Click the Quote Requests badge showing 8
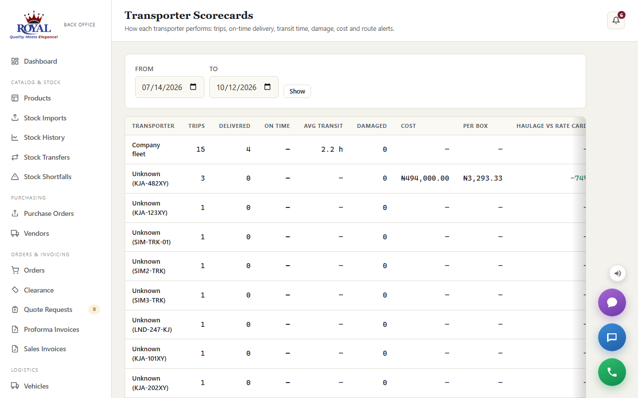The image size is (638, 398). coord(94,309)
